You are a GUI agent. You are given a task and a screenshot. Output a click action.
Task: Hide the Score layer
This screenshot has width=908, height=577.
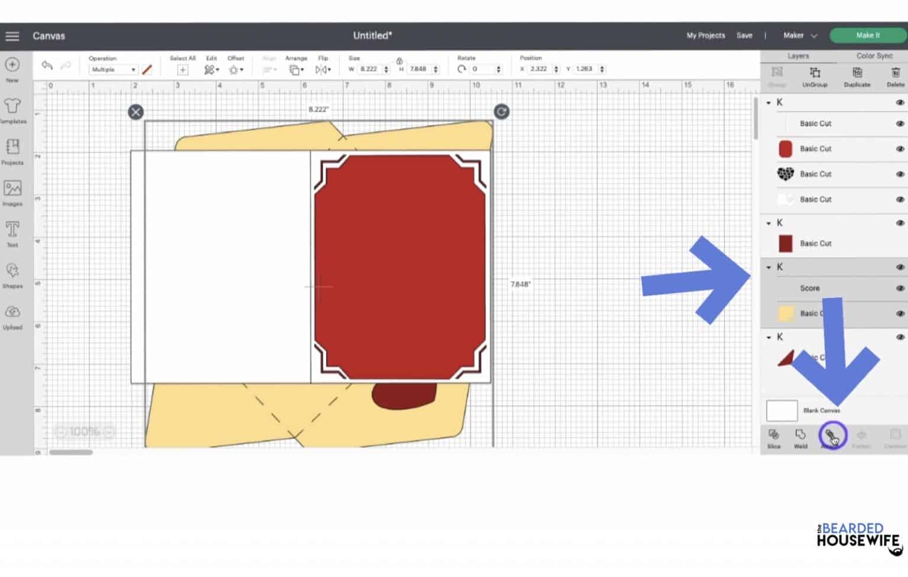pyautogui.click(x=899, y=288)
